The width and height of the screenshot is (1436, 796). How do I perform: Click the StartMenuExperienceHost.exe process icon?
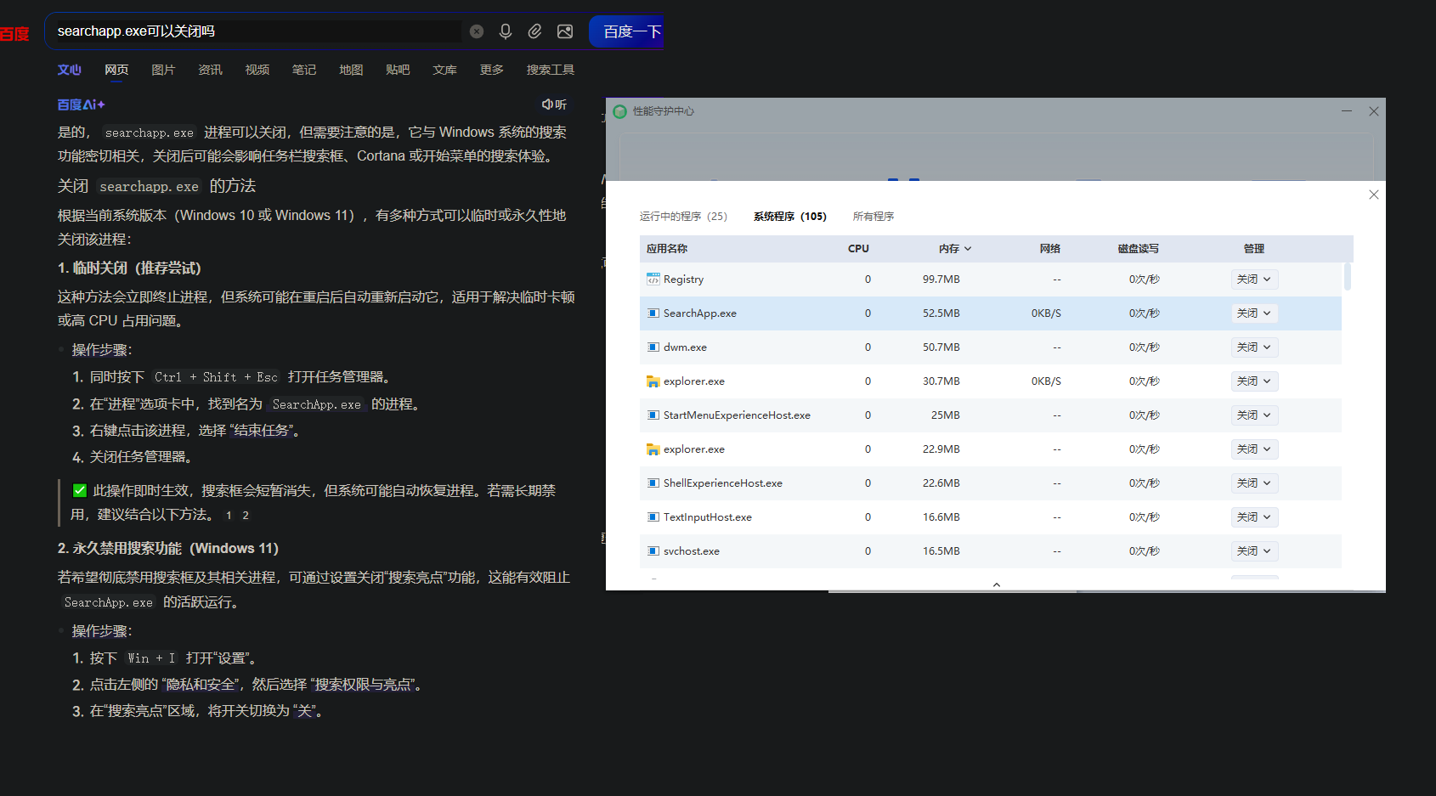pos(653,415)
